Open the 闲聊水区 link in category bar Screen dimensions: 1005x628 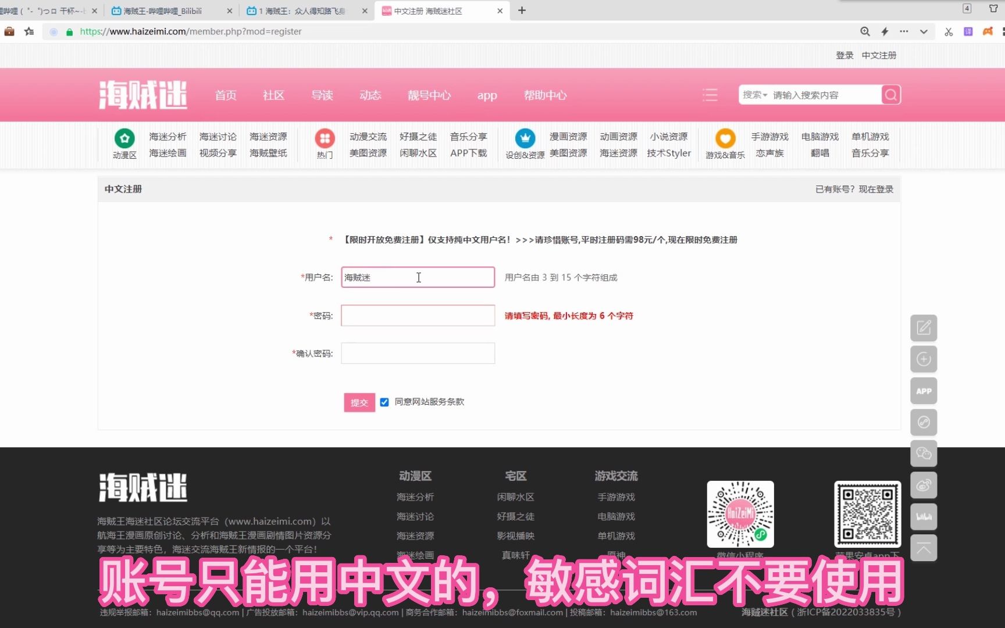(418, 153)
